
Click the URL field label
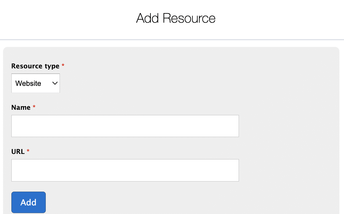[x=18, y=151]
